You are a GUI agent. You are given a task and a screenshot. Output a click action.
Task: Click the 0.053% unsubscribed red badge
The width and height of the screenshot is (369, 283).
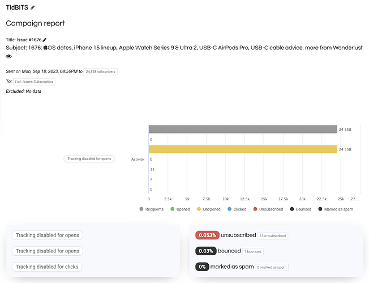coord(207,235)
